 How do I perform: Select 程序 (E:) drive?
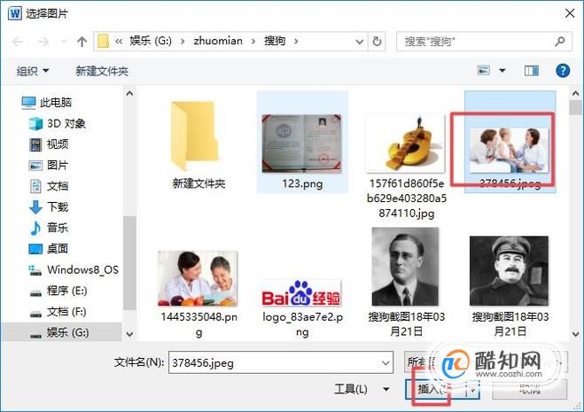click(58, 291)
